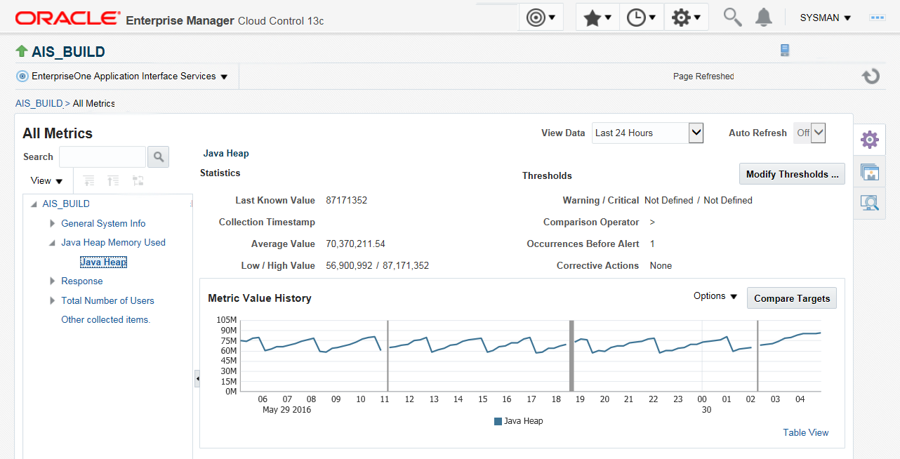Screen dimensions: 900x459
Task: Open the Favorites star menu
Action: [x=597, y=18]
